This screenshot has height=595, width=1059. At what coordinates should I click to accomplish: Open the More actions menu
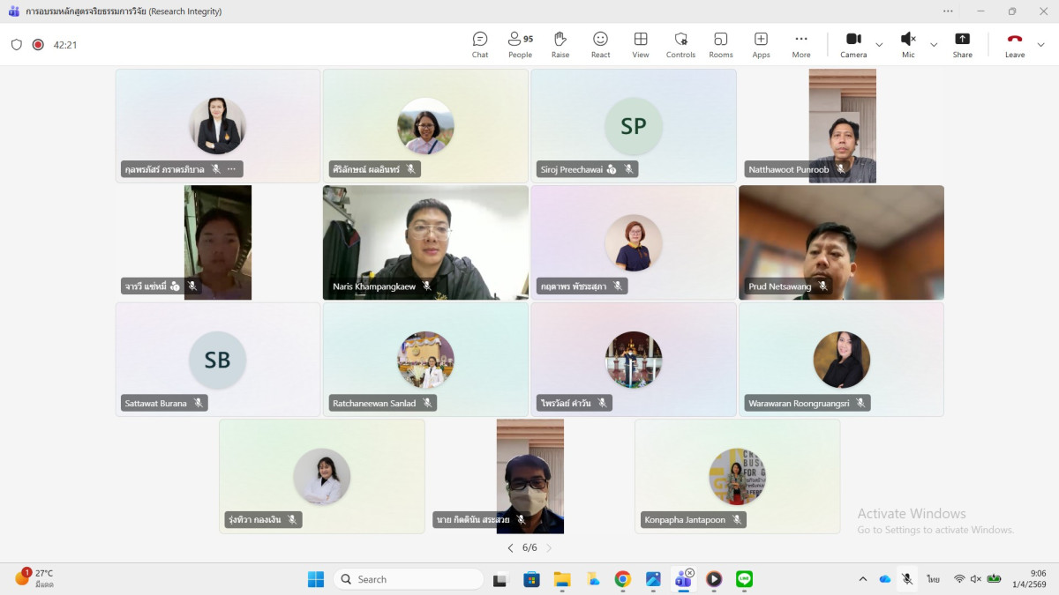point(800,45)
